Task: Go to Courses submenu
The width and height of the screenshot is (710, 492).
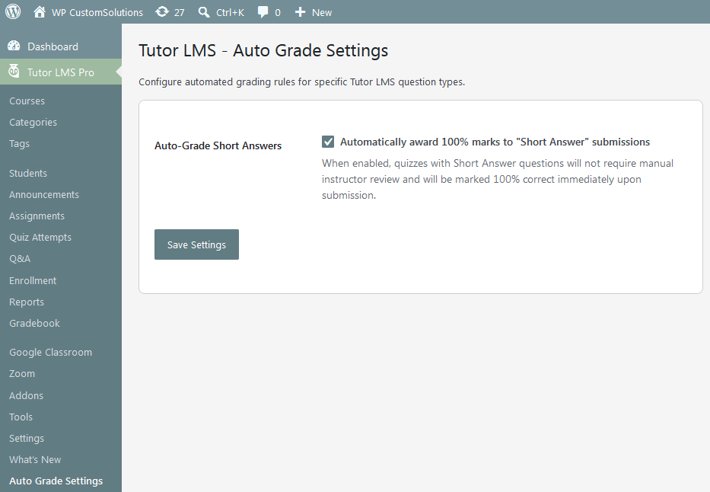Action: [x=27, y=101]
